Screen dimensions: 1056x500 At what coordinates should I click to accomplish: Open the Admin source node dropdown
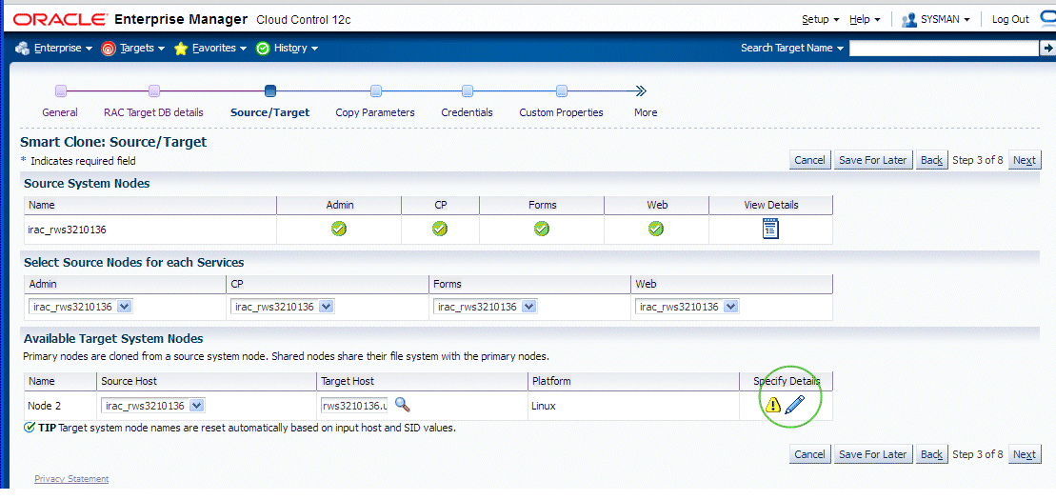point(81,307)
